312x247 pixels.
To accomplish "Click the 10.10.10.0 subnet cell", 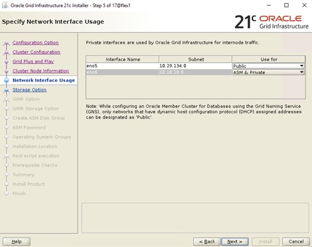I will pos(195,72).
